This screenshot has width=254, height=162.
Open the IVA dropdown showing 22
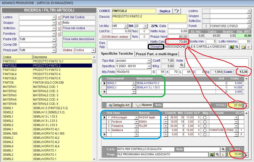coord(145,26)
